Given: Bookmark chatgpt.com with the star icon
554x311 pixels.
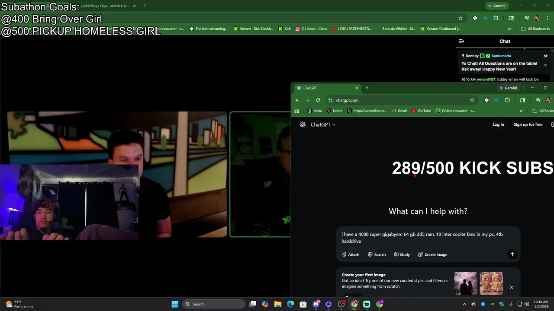Looking at the screenshot, I should (x=472, y=100).
